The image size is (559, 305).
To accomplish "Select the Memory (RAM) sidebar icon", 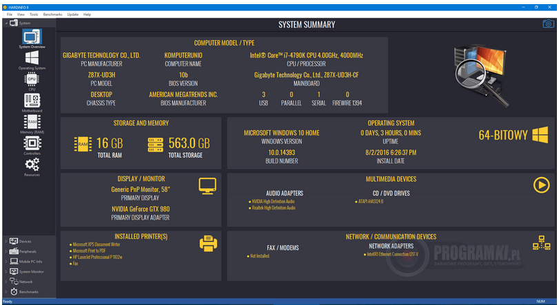I will tap(32, 122).
